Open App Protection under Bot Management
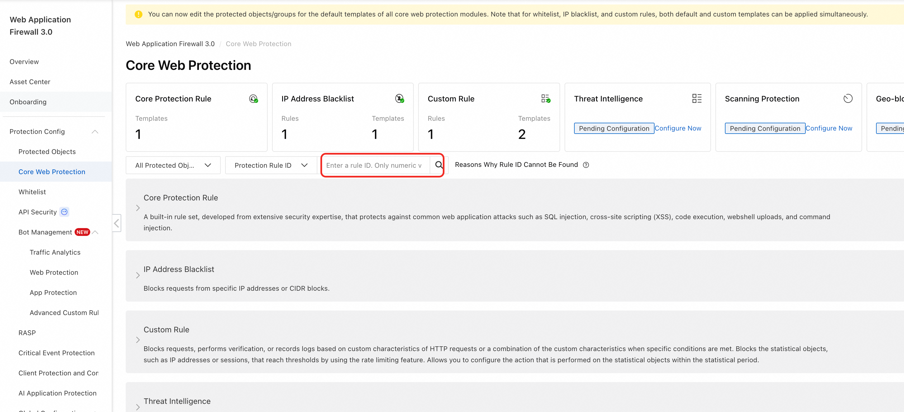 click(53, 293)
